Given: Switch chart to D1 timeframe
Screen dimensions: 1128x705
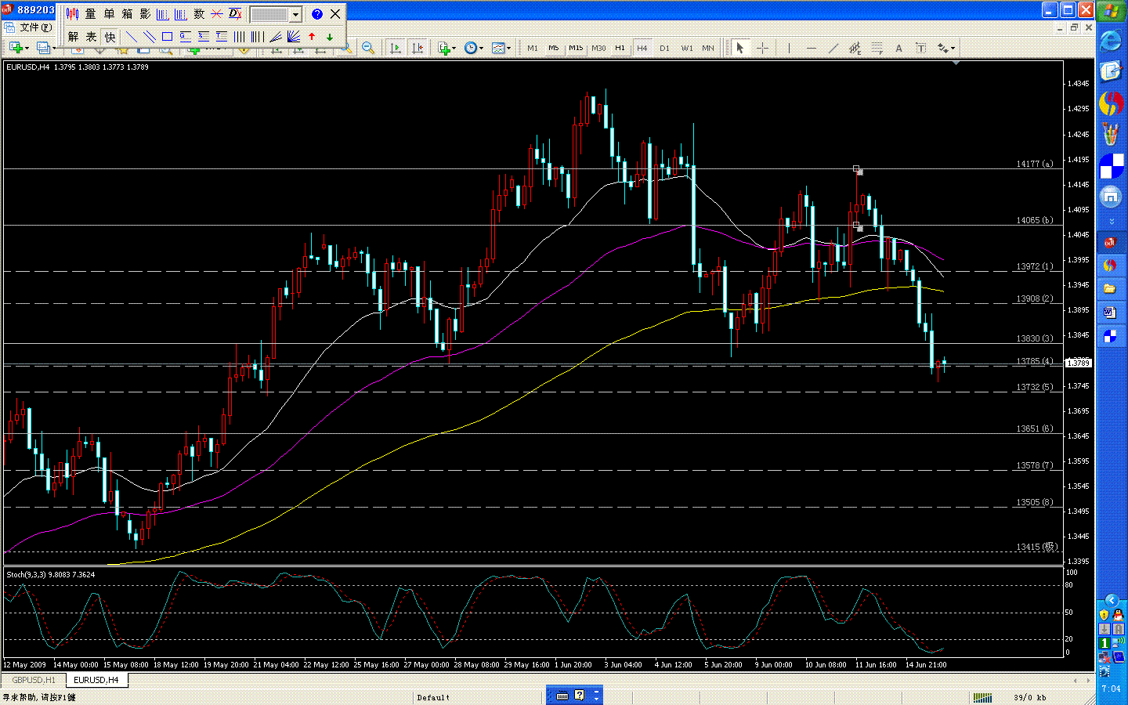Looking at the screenshot, I should [664, 48].
